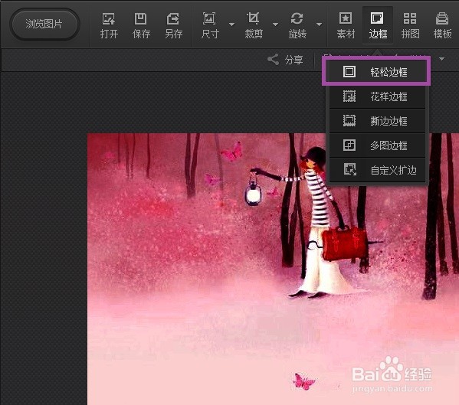Open the 素材 materials tool
The image size is (459, 405).
[x=346, y=26]
